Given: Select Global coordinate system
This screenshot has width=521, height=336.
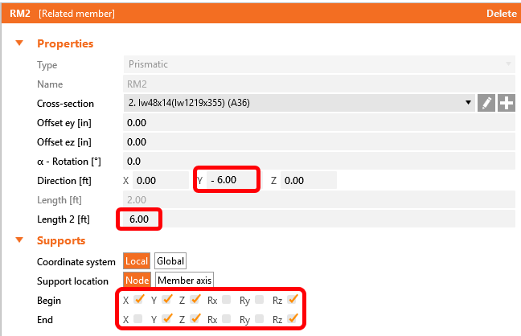Looking at the screenshot, I should click(170, 260).
